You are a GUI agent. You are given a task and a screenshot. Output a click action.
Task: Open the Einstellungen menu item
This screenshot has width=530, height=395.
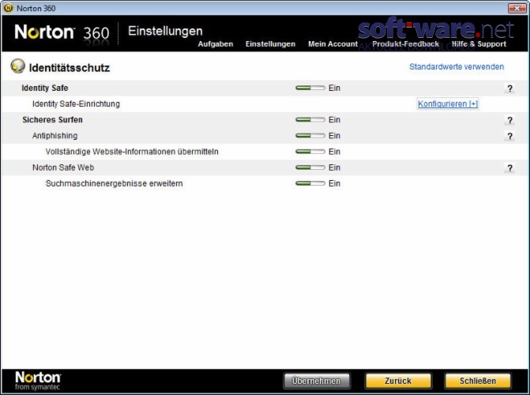click(x=270, y=44)
